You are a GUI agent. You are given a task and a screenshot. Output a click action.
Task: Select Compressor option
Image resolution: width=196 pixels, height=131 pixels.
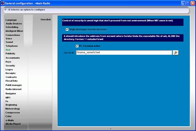(12, 113)
